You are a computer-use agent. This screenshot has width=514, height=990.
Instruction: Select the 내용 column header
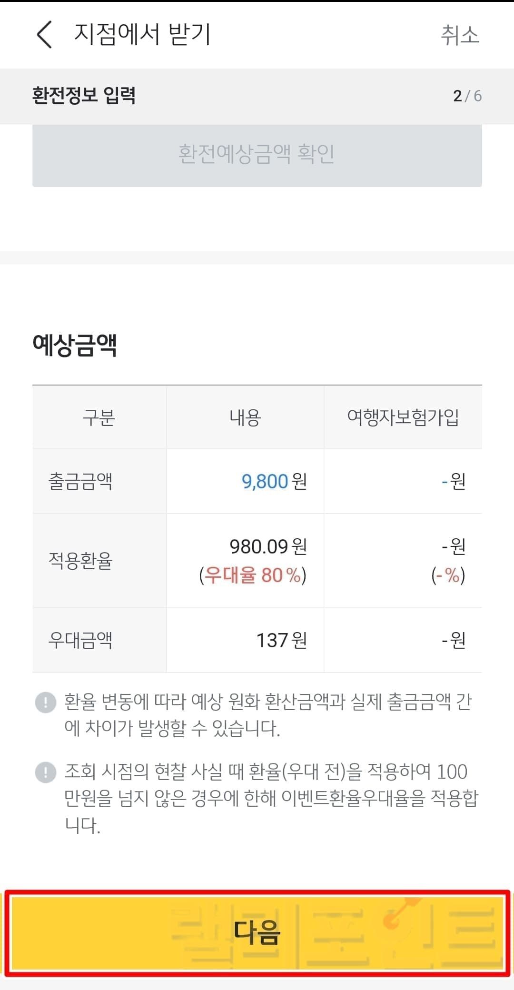(x=245, y=417)
